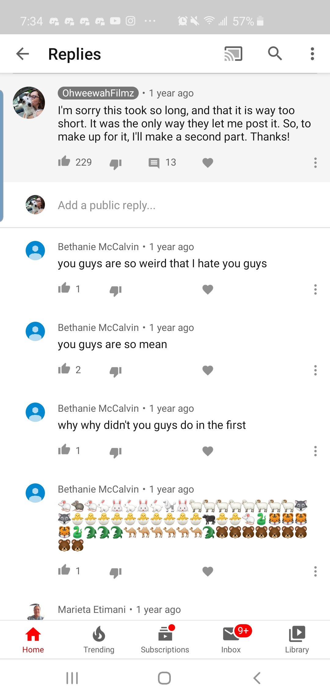Open the Library tab
330x698 pixels.
(x=297, y=639)
